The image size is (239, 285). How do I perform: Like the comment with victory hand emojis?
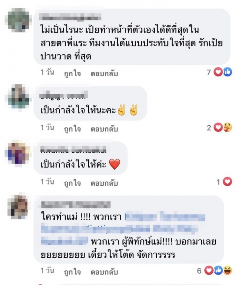tap(72, 129)
